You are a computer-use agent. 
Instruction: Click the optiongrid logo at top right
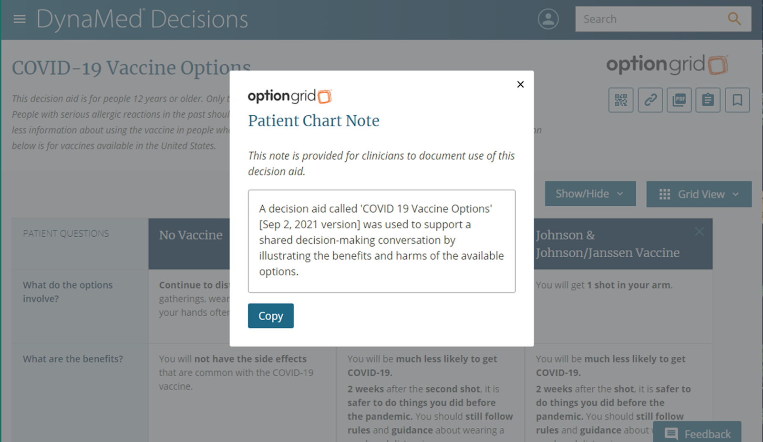[667, 65]
